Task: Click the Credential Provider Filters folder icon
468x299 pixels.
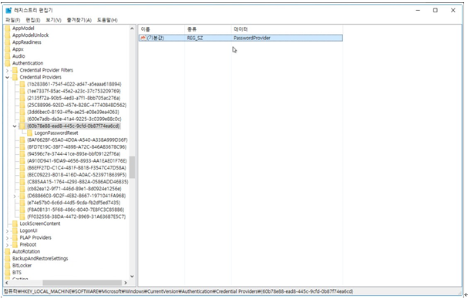Action: tap(15, 70)
